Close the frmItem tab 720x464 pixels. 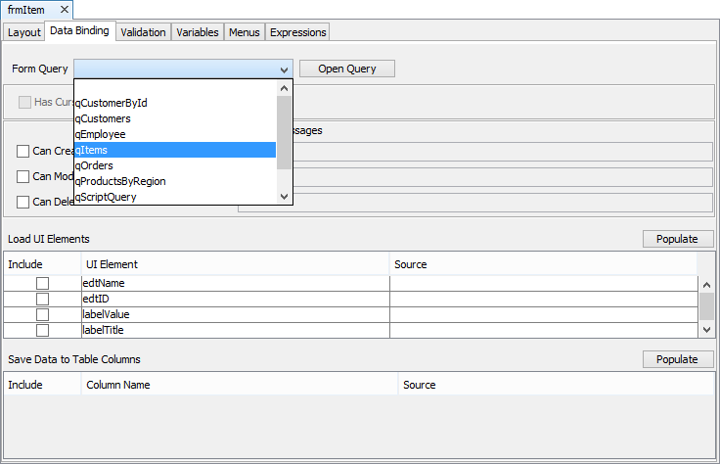point(64,10)
